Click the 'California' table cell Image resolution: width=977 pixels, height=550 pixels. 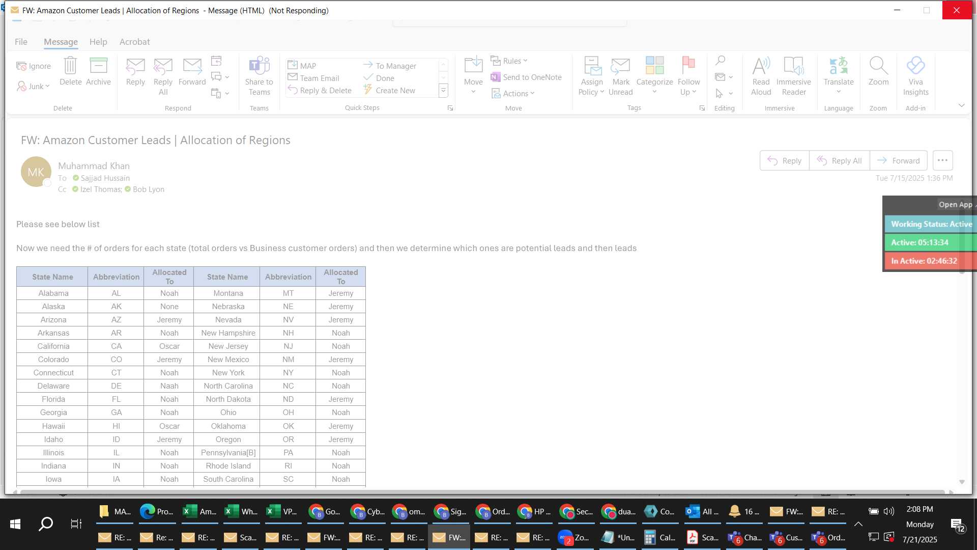(x=53, y=346)
